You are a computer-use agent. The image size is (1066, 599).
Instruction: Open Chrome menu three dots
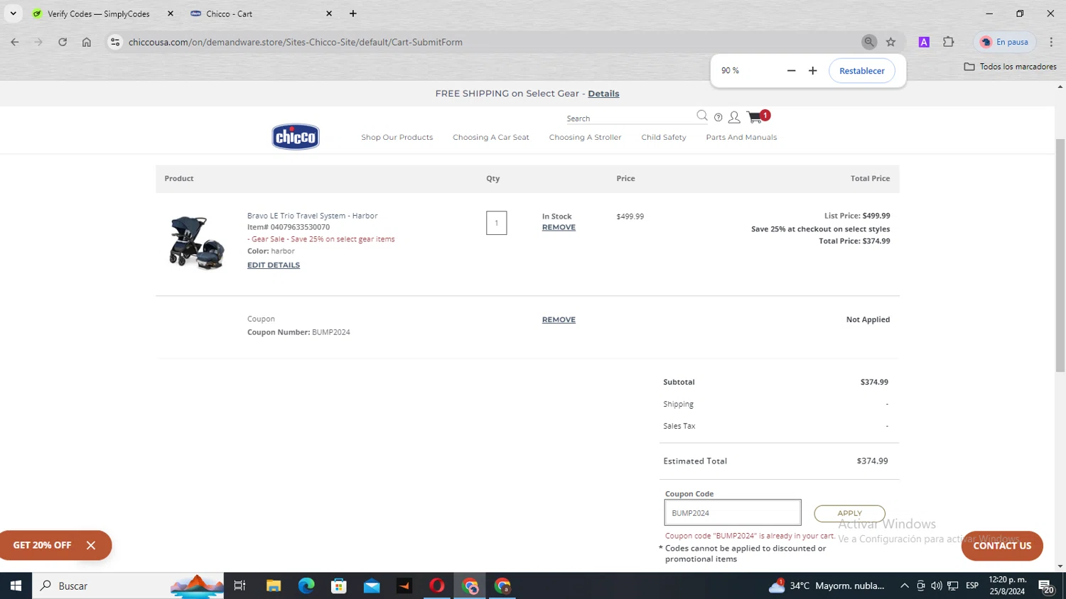coord(1051,42)
